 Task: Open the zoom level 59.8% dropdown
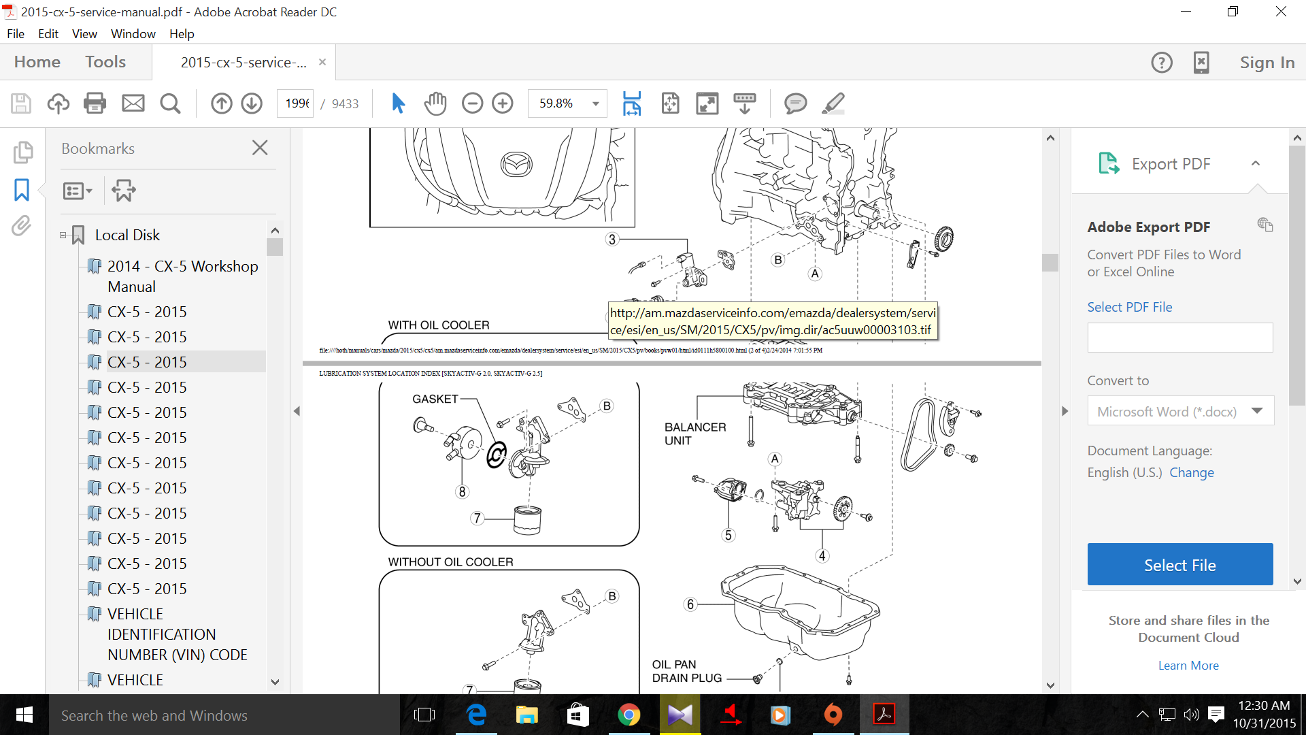point(596,103)
